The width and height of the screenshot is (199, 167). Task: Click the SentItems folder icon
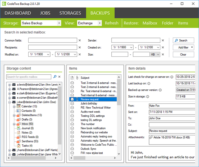click(x=18, y=141)
